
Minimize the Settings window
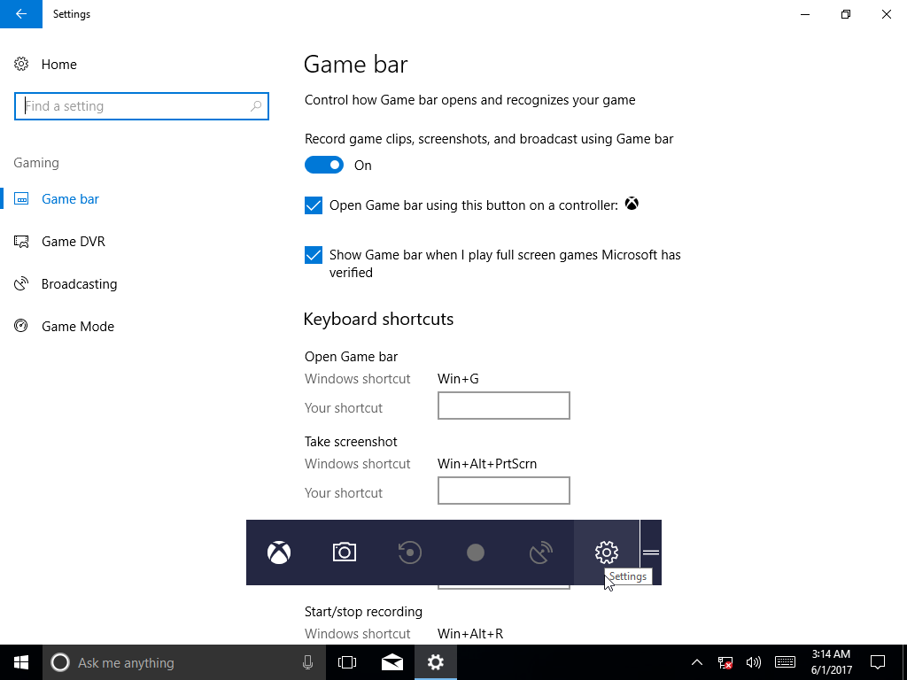pyautogui.click(x=805, y=14)
